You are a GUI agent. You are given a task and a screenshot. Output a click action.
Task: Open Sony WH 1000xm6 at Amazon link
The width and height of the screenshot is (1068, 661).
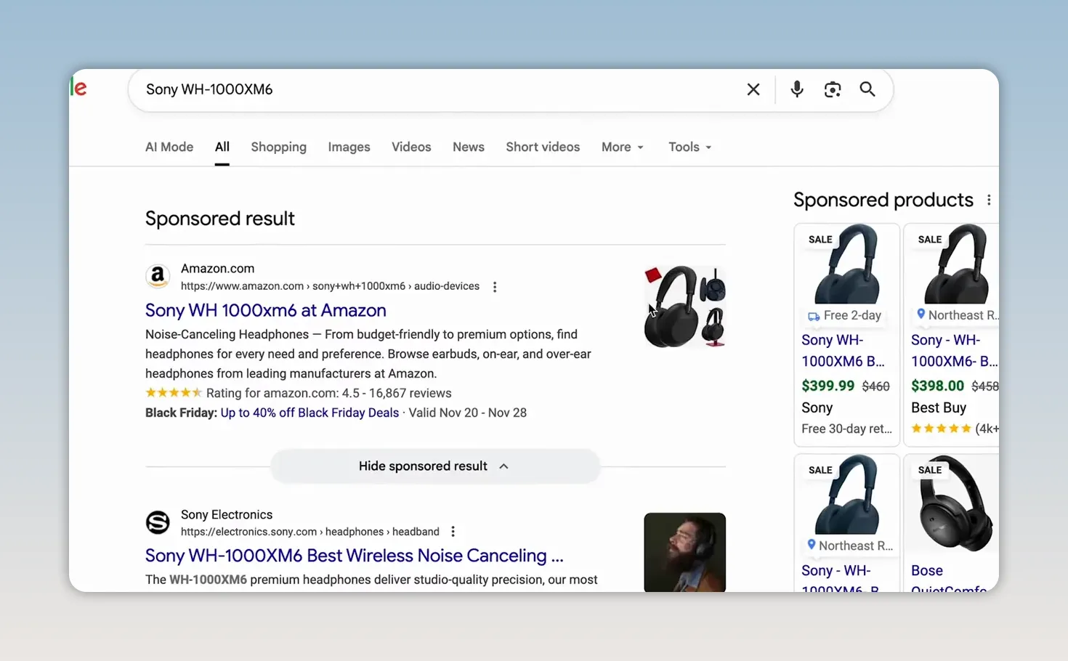tap(266, 310)
